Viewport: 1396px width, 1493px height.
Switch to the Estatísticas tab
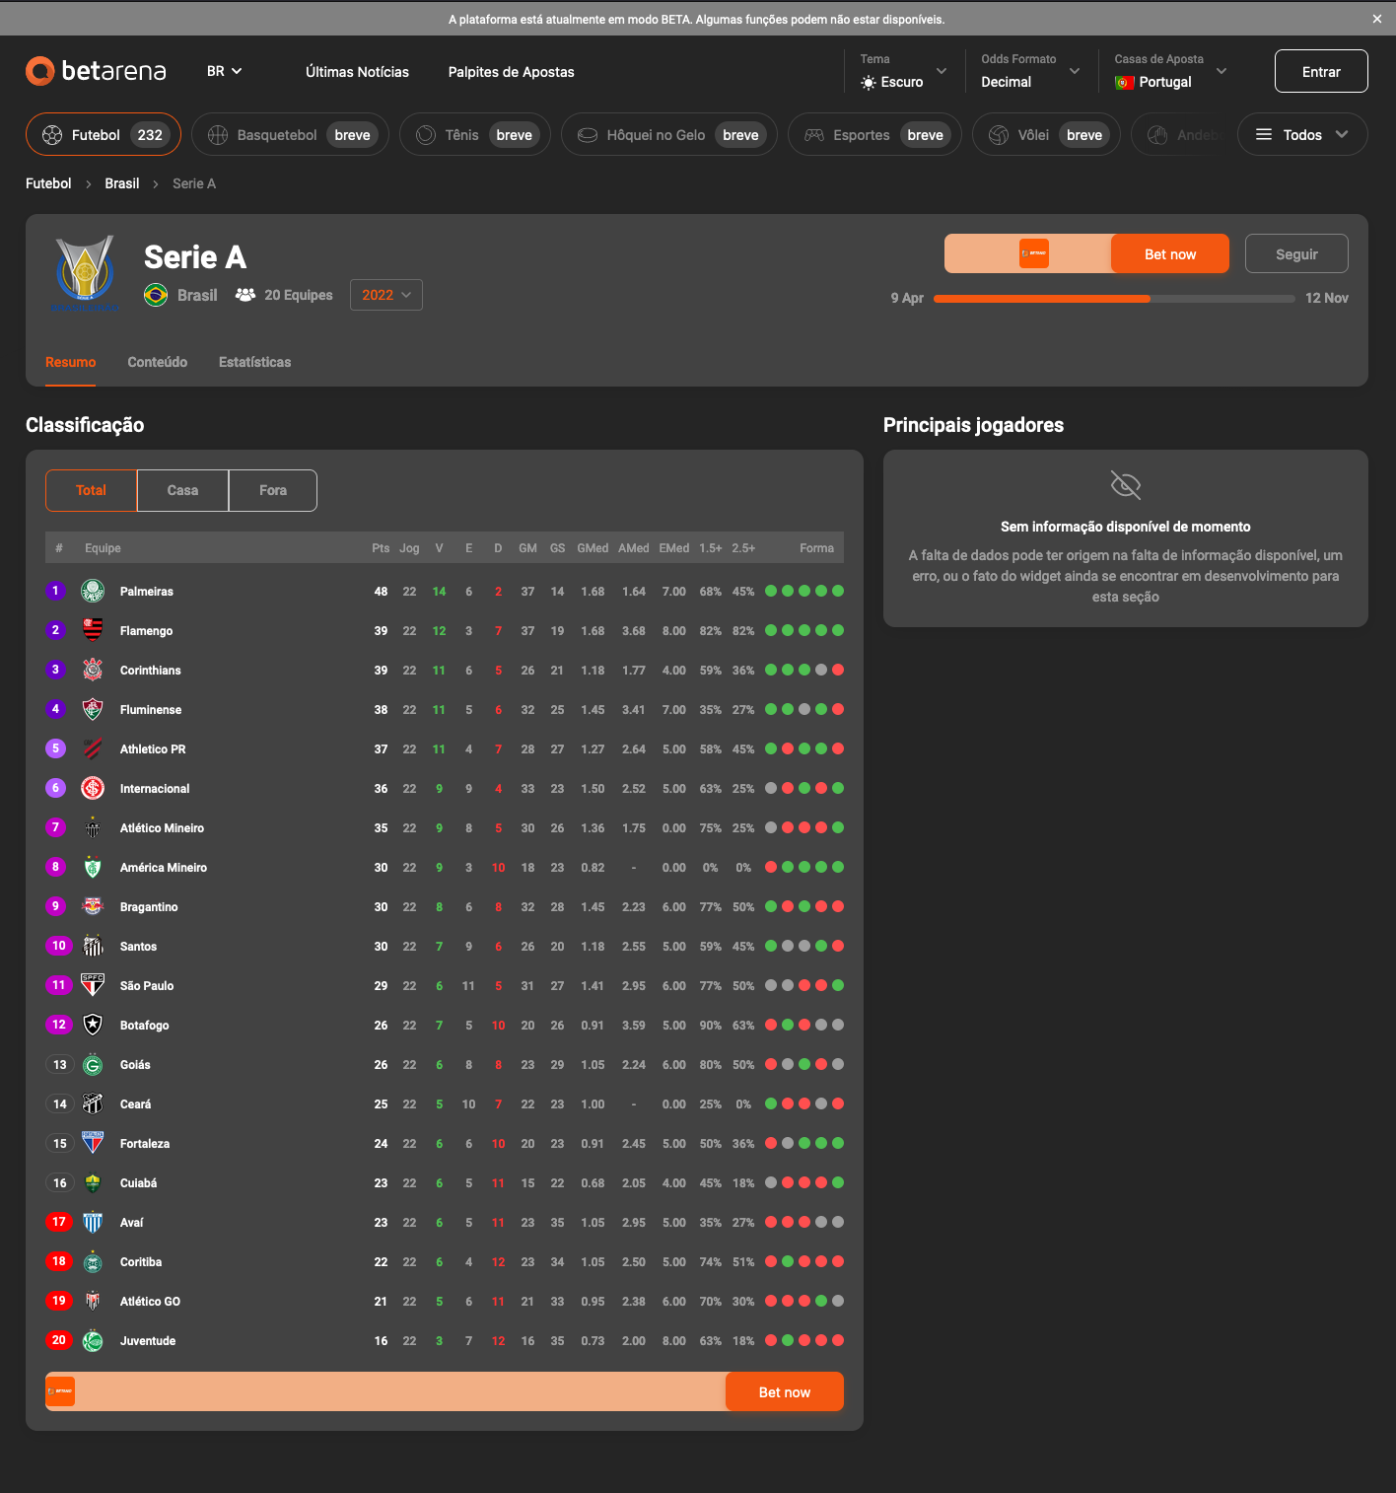(x=254, y=362)
